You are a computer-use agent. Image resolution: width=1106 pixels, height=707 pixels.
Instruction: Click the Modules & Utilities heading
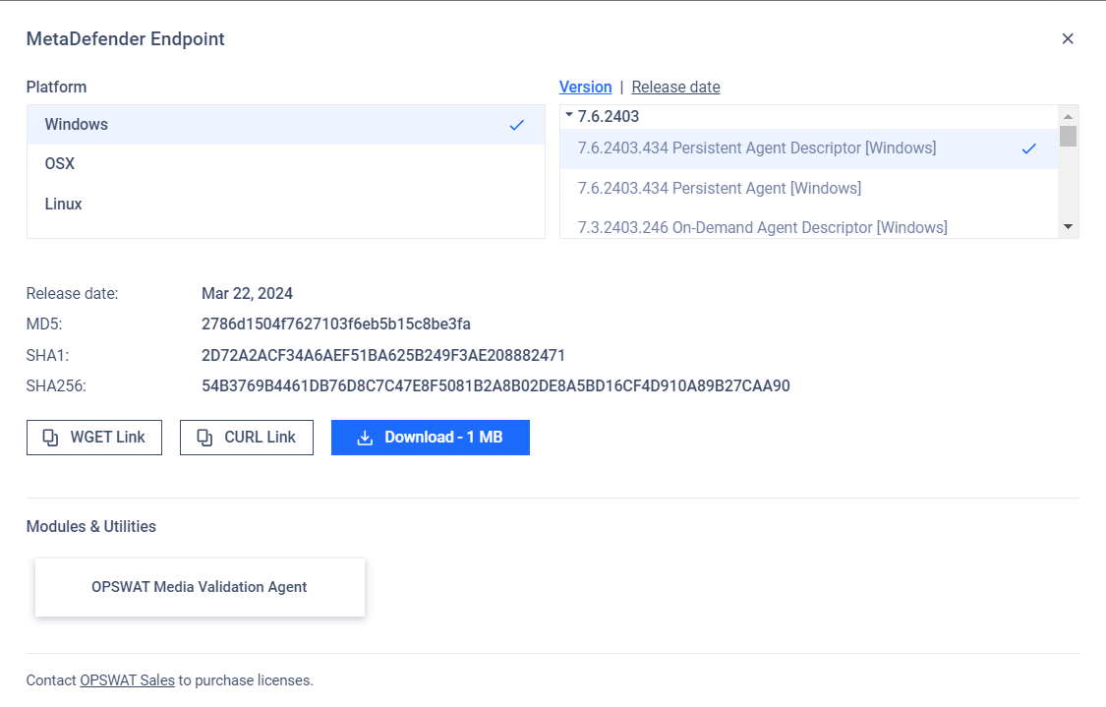tap(91, 526)
